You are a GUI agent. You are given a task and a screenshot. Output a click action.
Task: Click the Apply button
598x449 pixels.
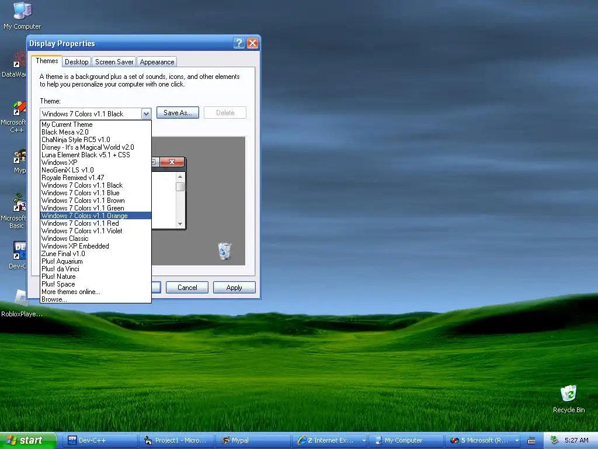(x=234, y=288)
